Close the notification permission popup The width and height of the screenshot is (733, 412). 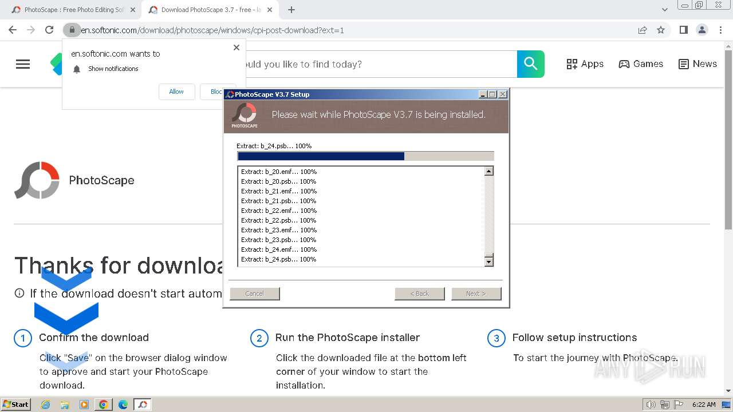[x=237, y=47]
